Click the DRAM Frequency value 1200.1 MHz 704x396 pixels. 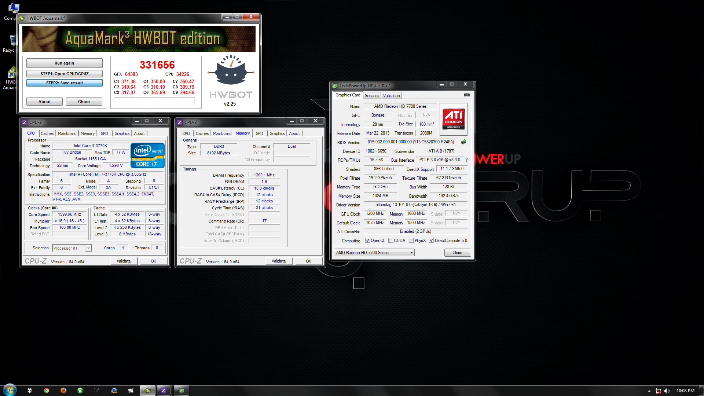(264, 175)
